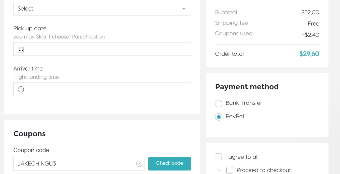Click the clock icon for arrival time
This screenshot has height=174, width=340.
point(21,89)
